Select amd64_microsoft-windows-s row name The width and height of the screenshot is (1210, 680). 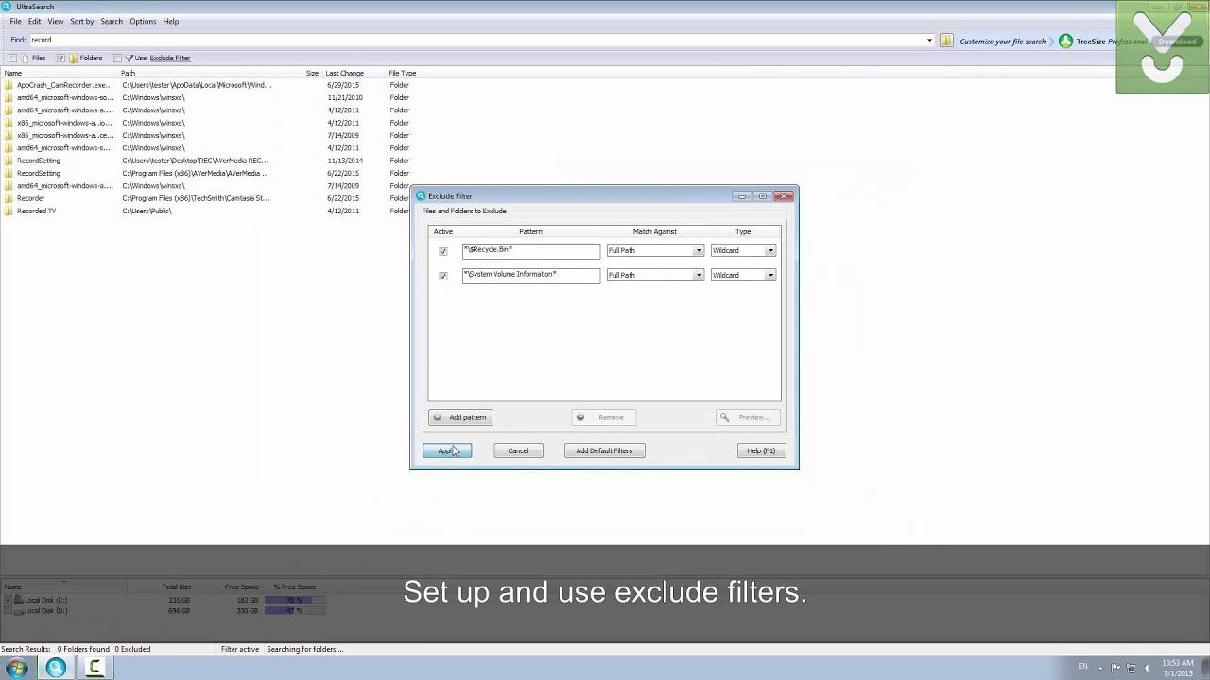[x=65, y=148]
